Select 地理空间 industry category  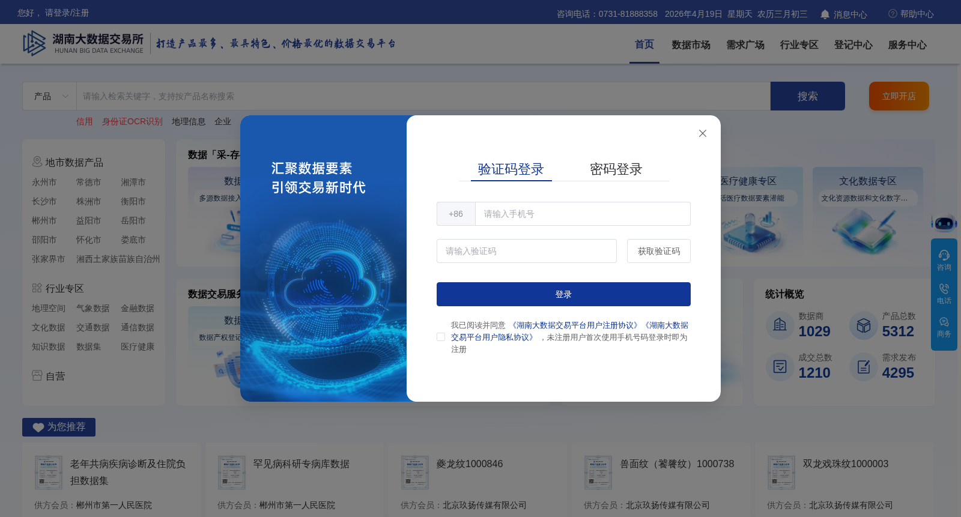(x=49, y=308)
